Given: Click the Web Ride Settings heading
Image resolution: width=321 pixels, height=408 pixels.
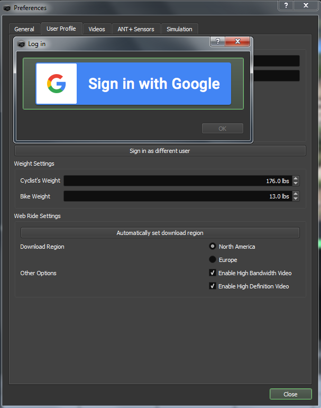Looking at the screenshot, I should point(37,216).
